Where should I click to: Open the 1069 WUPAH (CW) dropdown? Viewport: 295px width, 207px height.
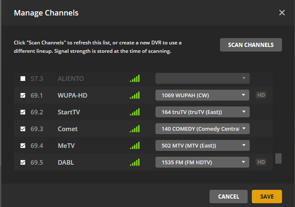coord(202,95)
